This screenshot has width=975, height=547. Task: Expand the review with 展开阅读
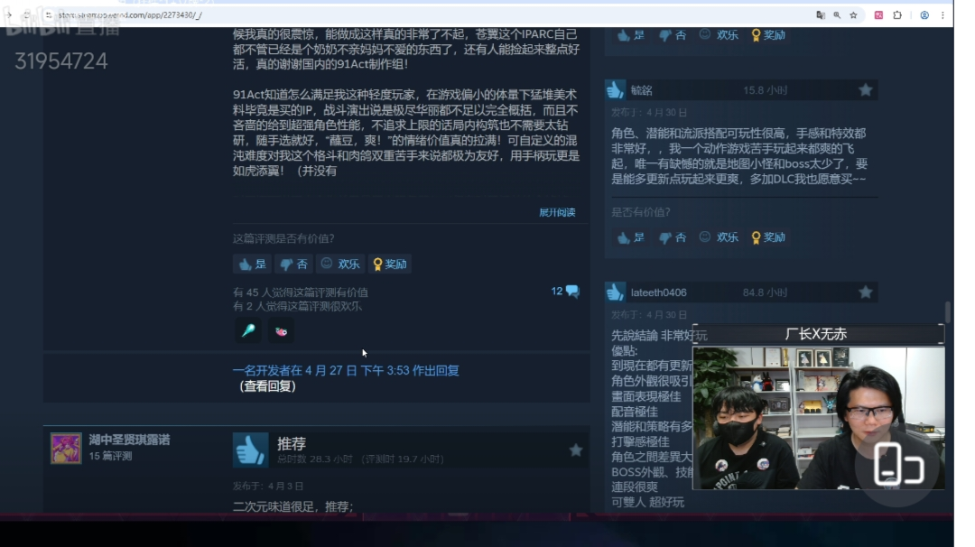coord(557,212)
